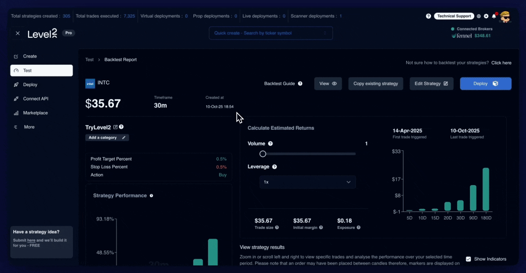The height and width of the screenshot is (273, 526).
Task: Click the View button with eye icon
Action: 328,83
